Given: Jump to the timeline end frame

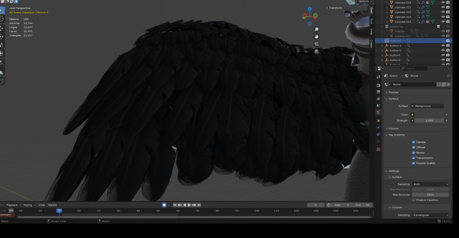Looking at the screenshot, I should pos(199,205).
